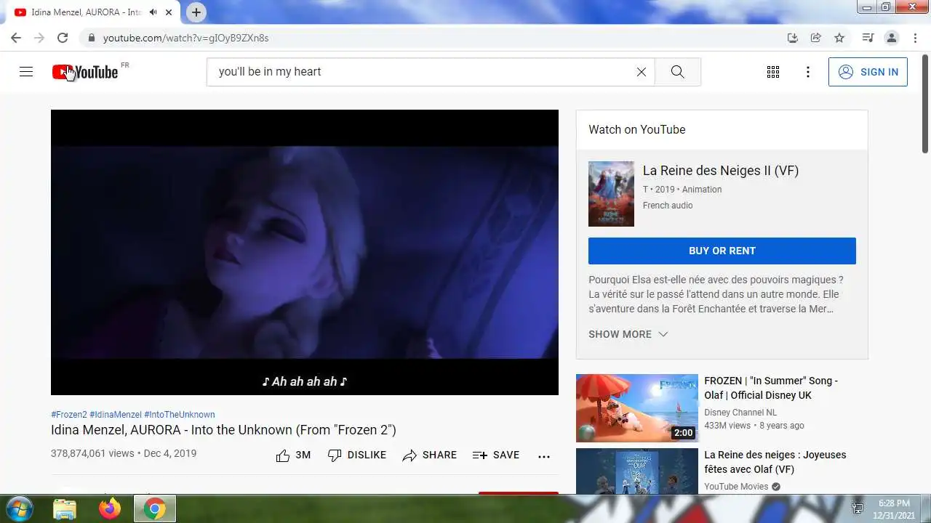Image resolution: width=931 pixels, height=523 pixels.
Task: Open Joyeuses fêtes avec Olaf thumbnail
Action: [637, 471]
